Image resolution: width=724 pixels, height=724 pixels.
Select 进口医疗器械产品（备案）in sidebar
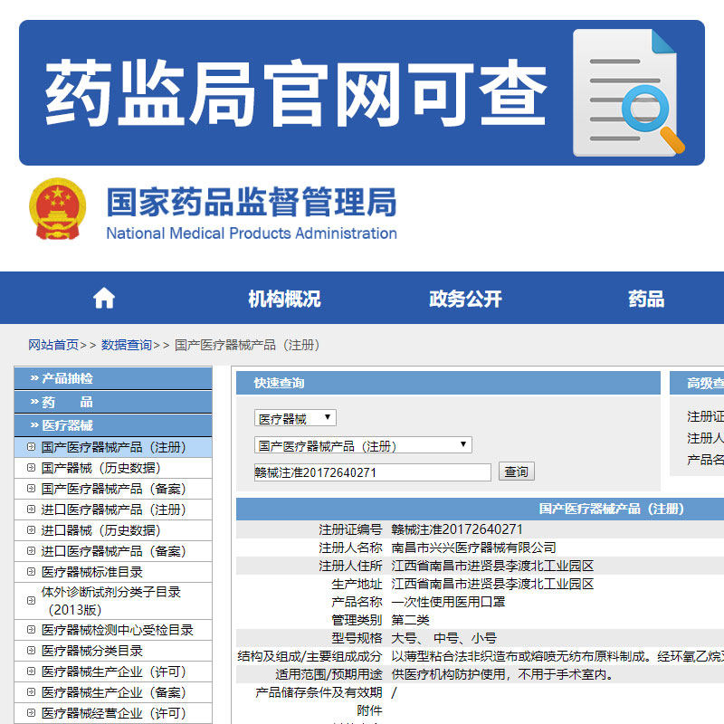[x=113, y=551]
